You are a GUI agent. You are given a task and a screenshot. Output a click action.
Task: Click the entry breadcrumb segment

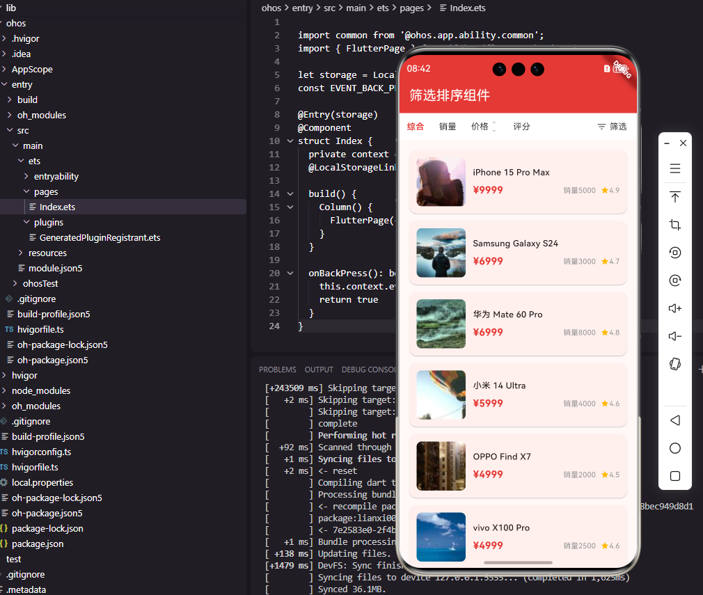302,8
